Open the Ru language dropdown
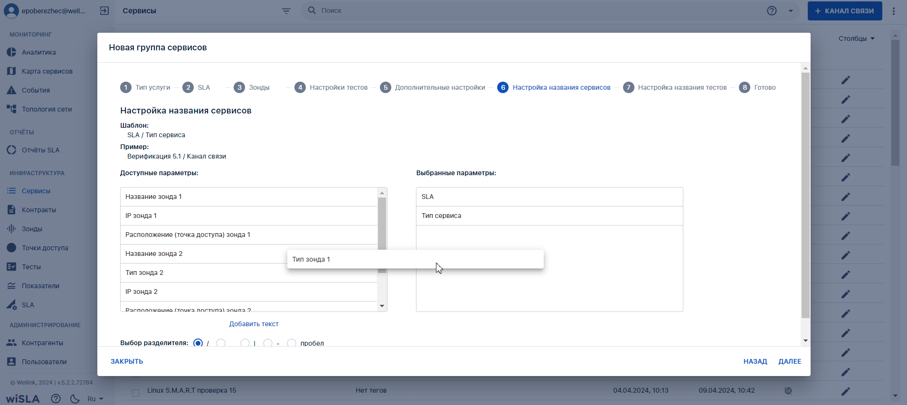 95,399
